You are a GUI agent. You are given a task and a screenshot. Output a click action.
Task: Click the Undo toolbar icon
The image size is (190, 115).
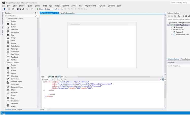tap(27, 9)
